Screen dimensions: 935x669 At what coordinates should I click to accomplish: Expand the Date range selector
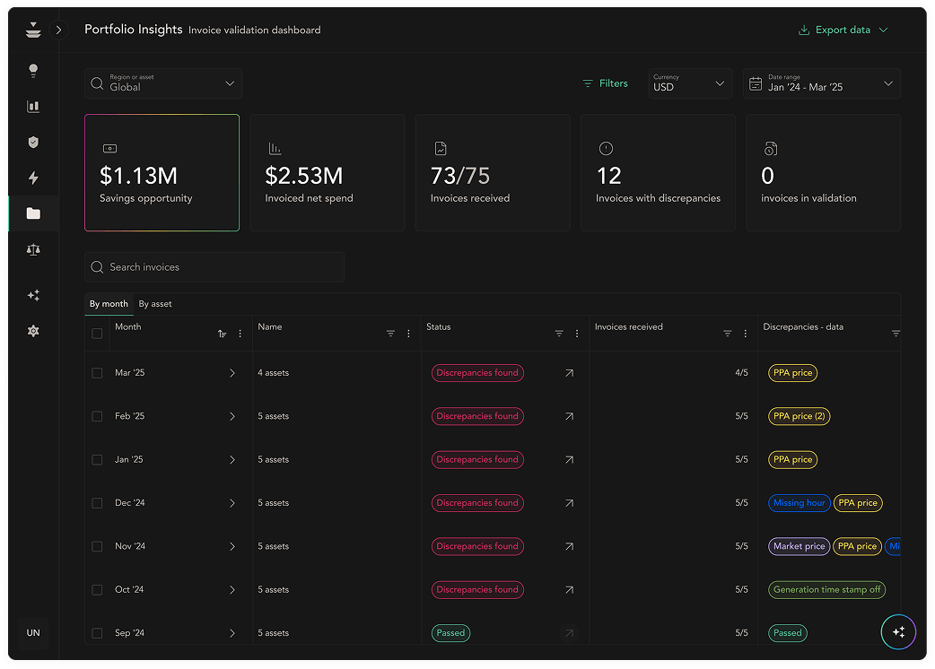pos(821,83)
